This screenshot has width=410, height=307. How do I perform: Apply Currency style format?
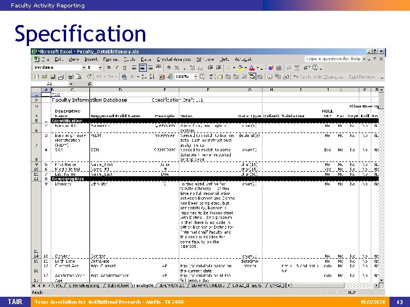pos(169,68)
